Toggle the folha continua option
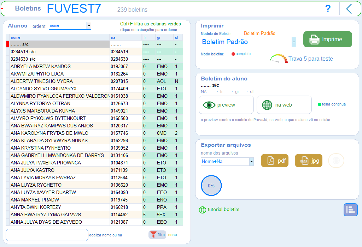 pyautogui.click(x=332, y=104)
